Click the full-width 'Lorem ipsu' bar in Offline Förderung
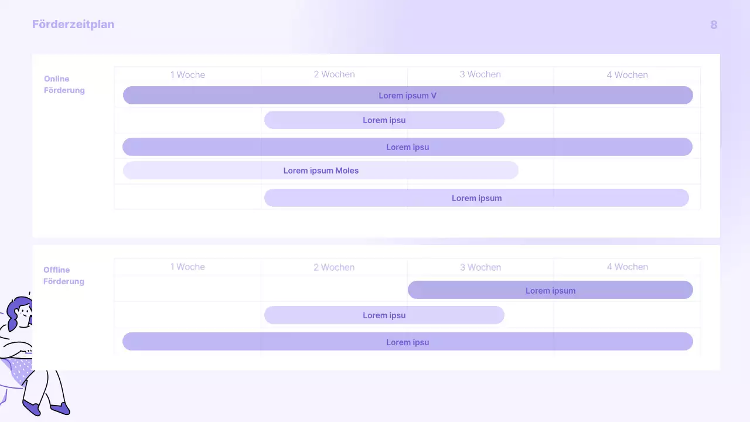This screenshot has height=422, width=750. pos(407,342)
